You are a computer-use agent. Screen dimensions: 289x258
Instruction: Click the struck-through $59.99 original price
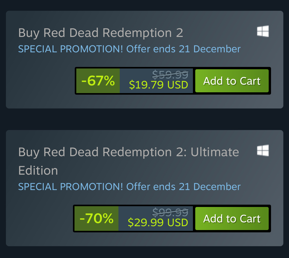coord(170,75)
